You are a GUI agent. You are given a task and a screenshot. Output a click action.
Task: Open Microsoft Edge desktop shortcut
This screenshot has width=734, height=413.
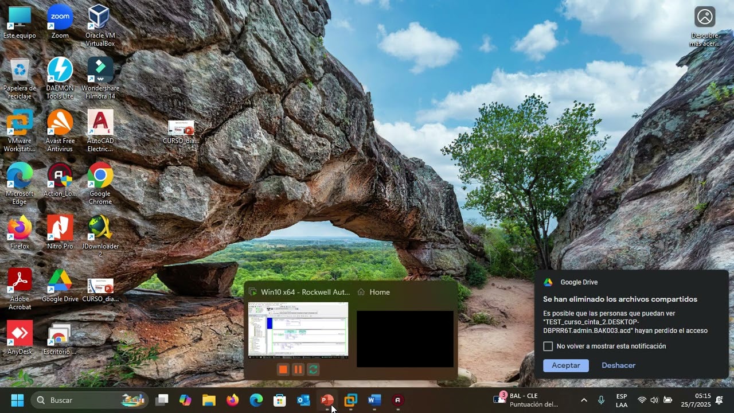(x=19, y=184)
